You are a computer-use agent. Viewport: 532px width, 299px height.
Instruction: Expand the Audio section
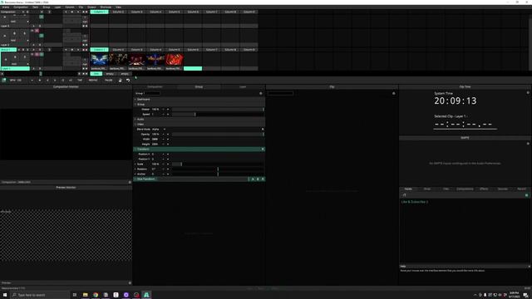pos(135,120)
